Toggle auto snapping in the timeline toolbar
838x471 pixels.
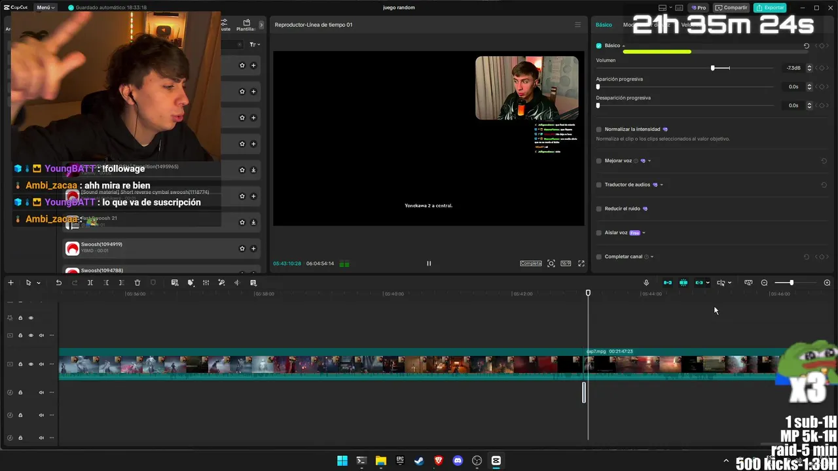click(683, 283)
